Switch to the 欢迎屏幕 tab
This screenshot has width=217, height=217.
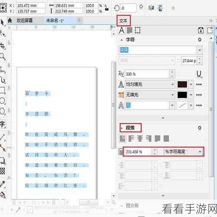click(x=25, y=20)
